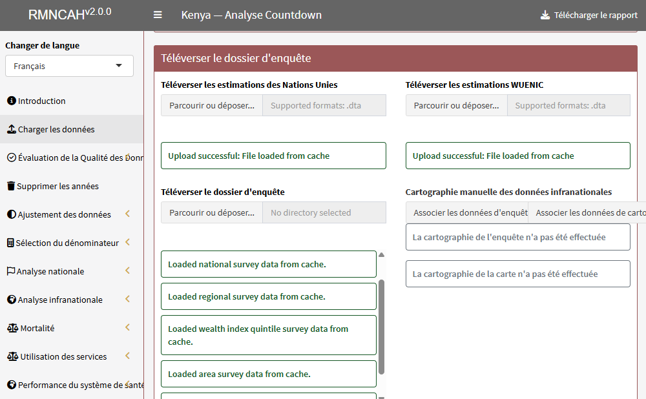Click the upload icon for Charger les données

12,129
